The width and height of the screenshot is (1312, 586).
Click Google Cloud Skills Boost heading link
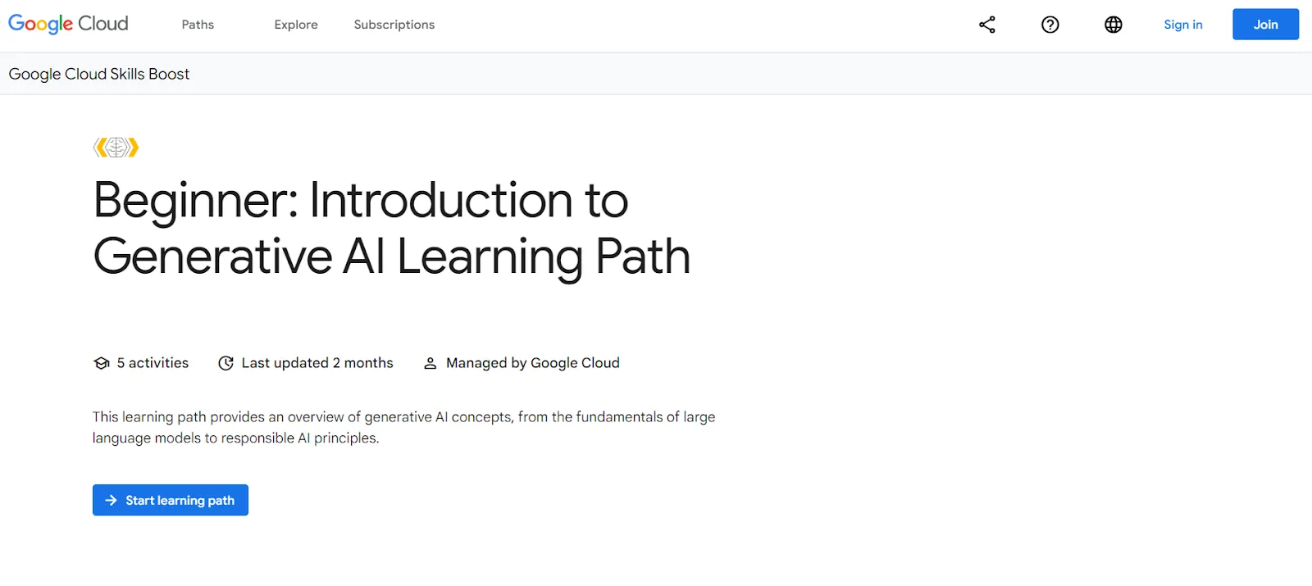click(x=99, y=74)
